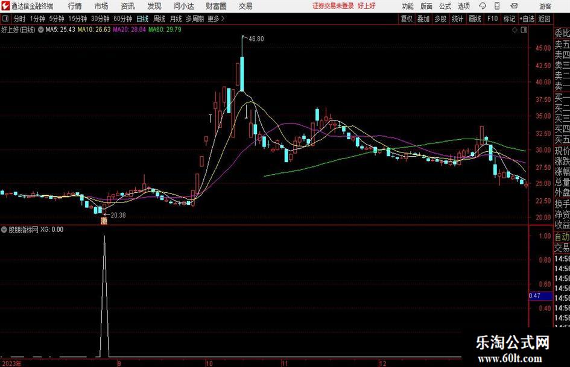This screenshot has width=570, height=367.
Task: Select the 周线 weekly period tab
Action: pos(159,19)
